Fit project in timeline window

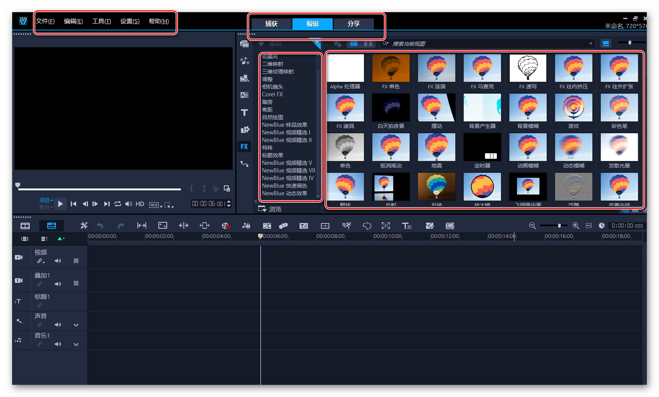589,226
